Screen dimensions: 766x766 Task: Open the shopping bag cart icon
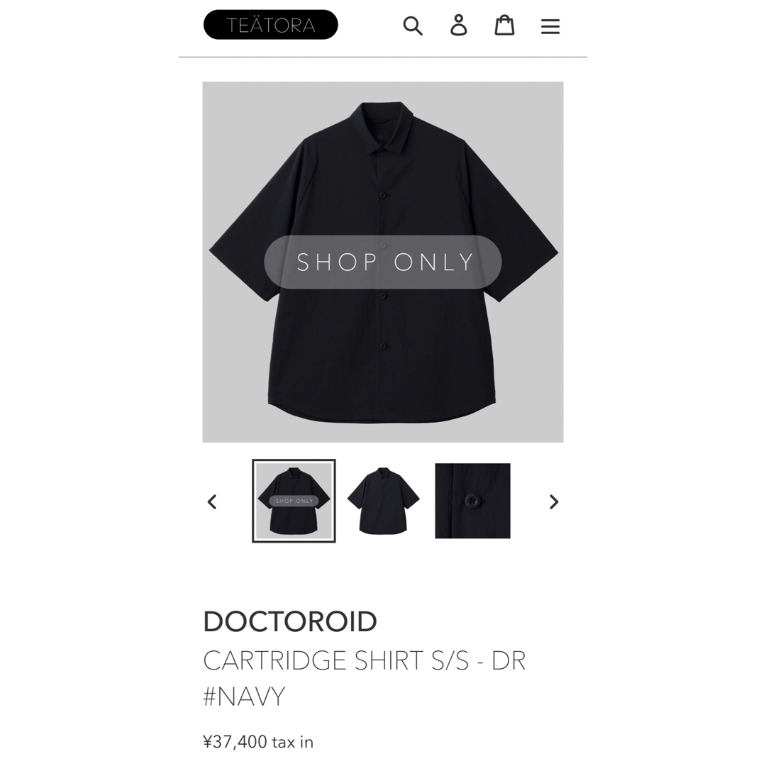(504, 25)
